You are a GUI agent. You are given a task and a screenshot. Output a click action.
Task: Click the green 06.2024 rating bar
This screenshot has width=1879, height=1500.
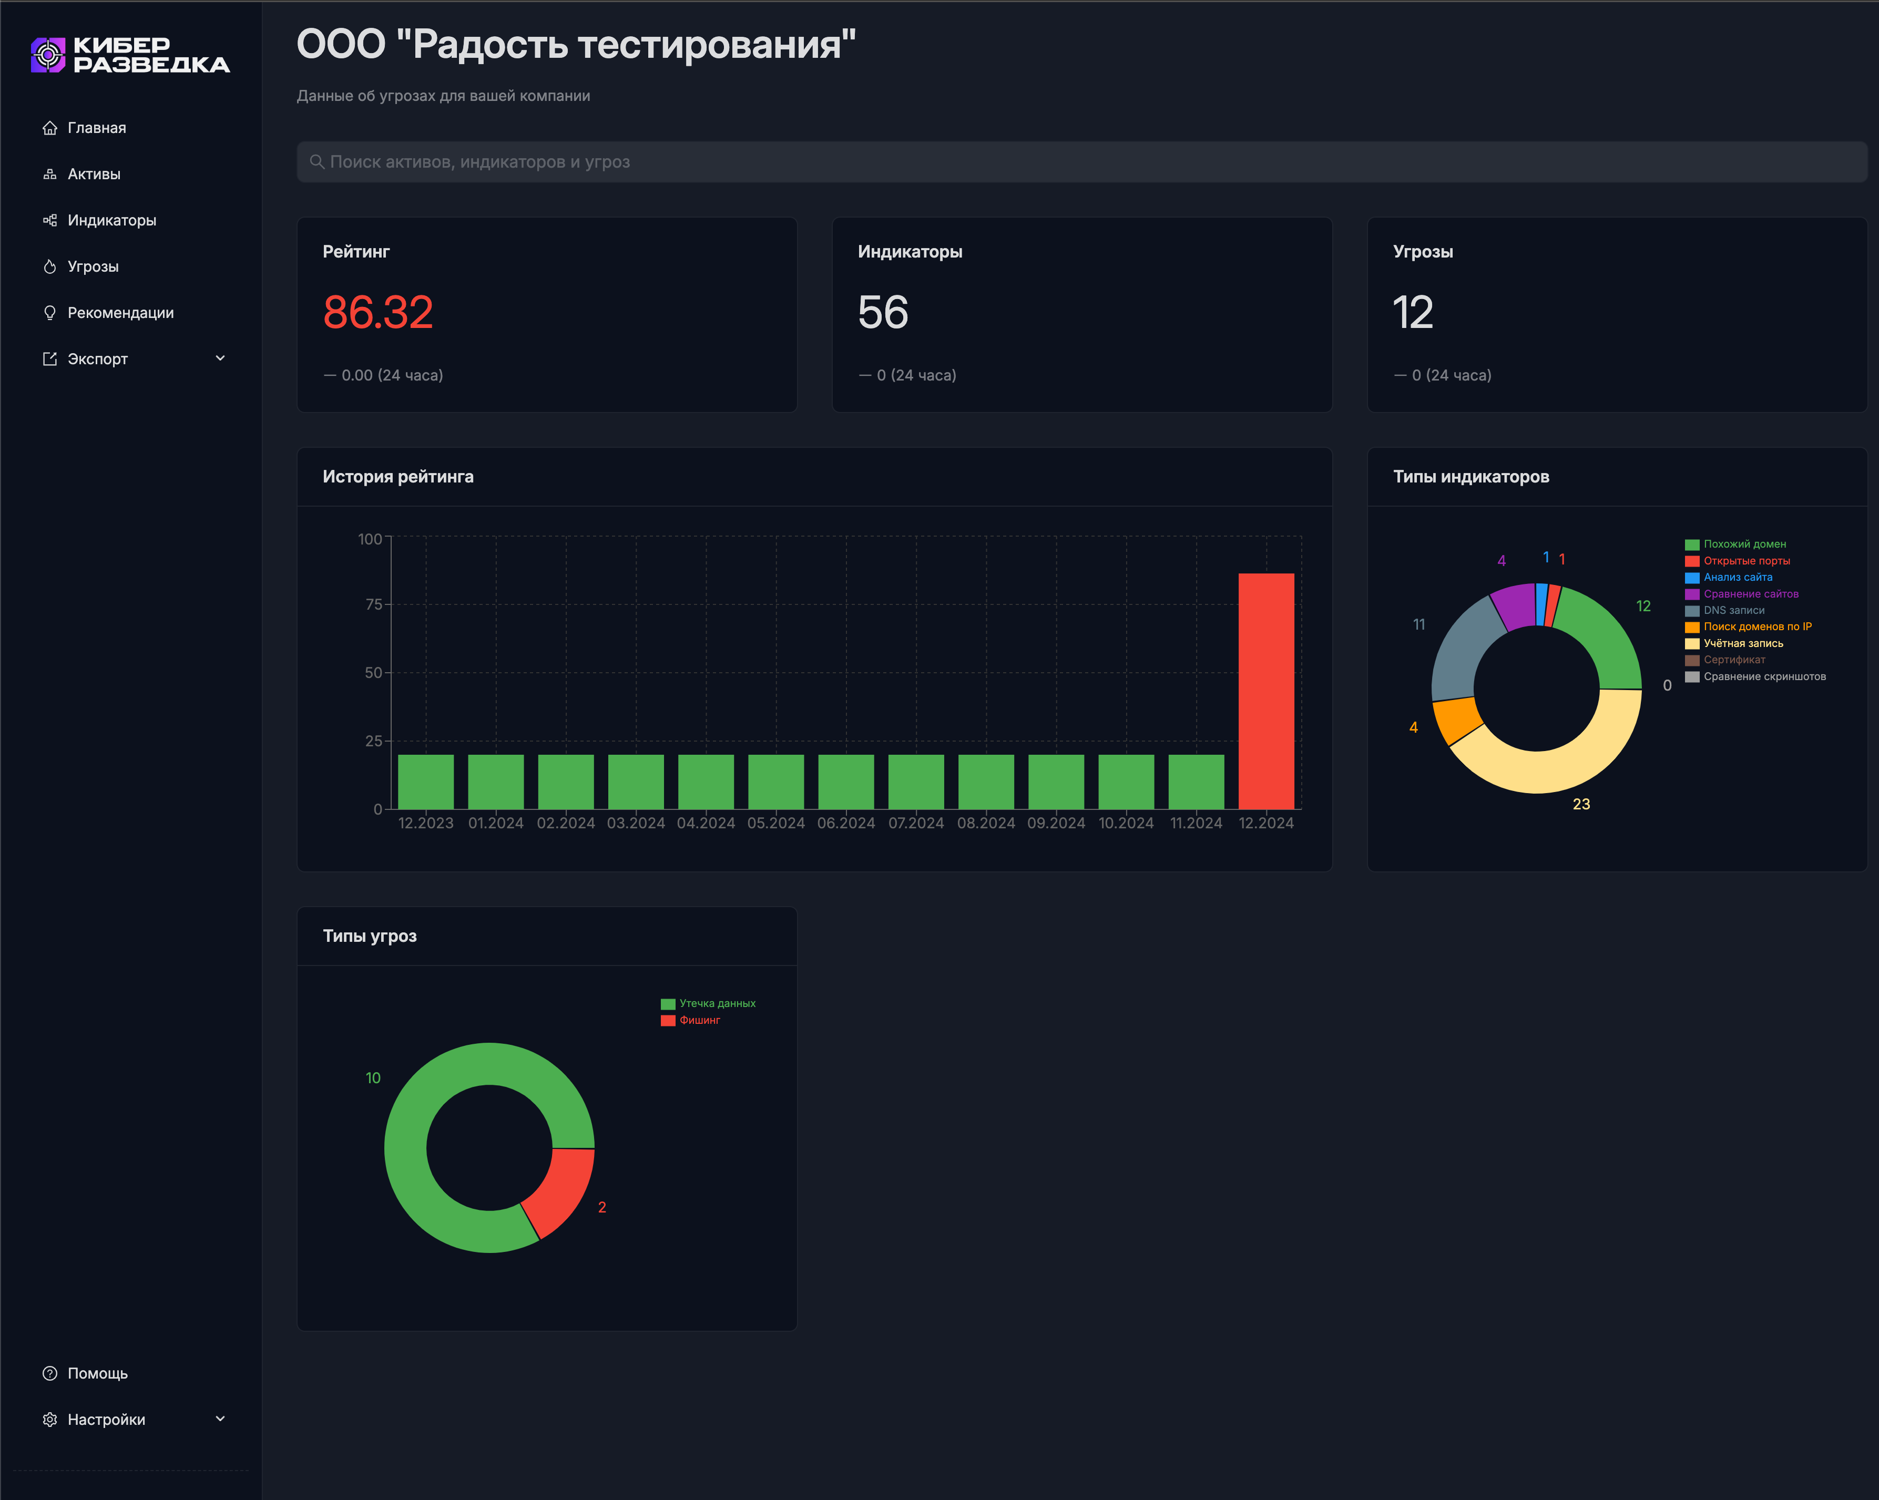click(846, 782)
